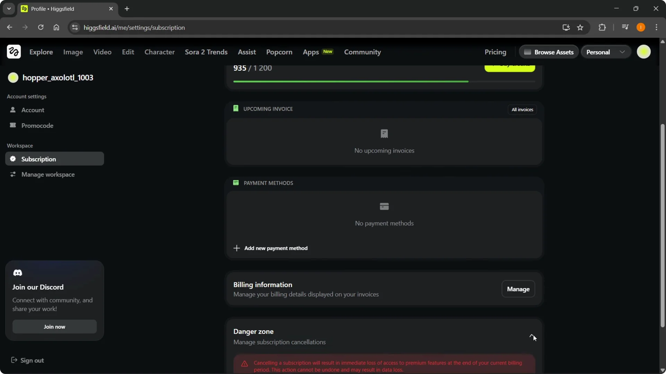Click the Higgsfield logo
Screen dimensions: 666x374
pyautogui.click(x=13, y=52)
